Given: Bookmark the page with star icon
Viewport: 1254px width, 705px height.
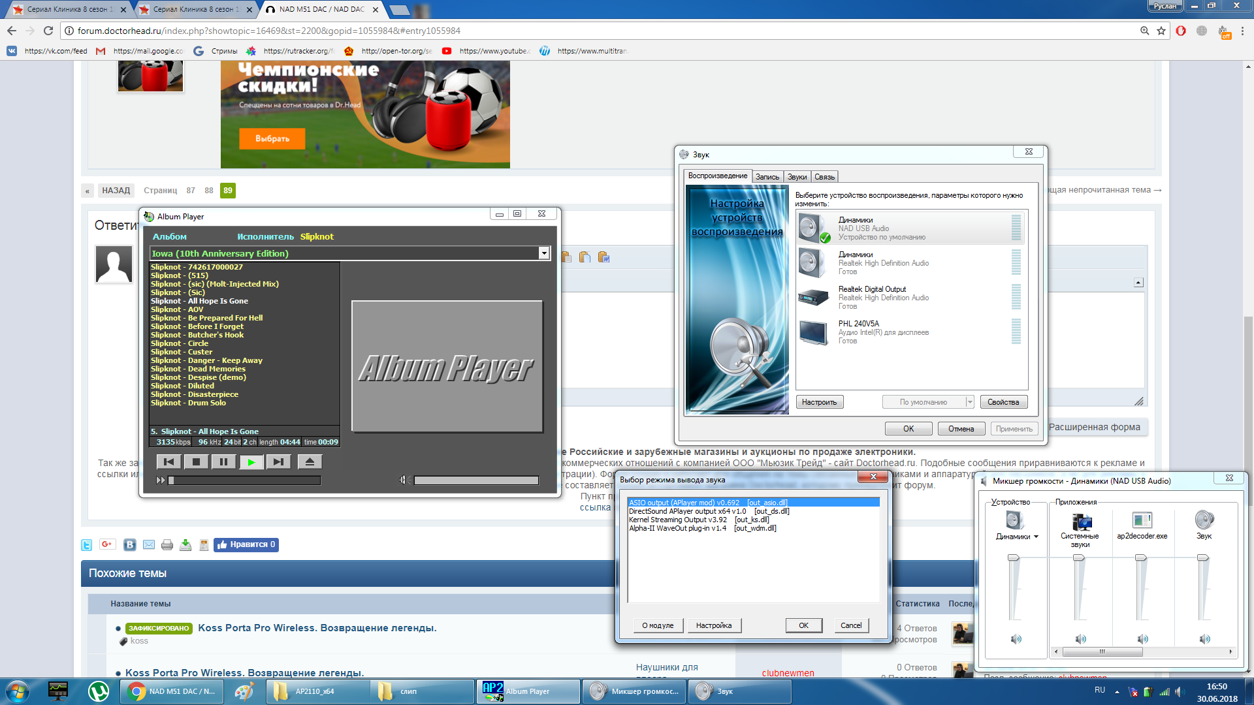Looking at the screenshot, I should [1161, 31].
